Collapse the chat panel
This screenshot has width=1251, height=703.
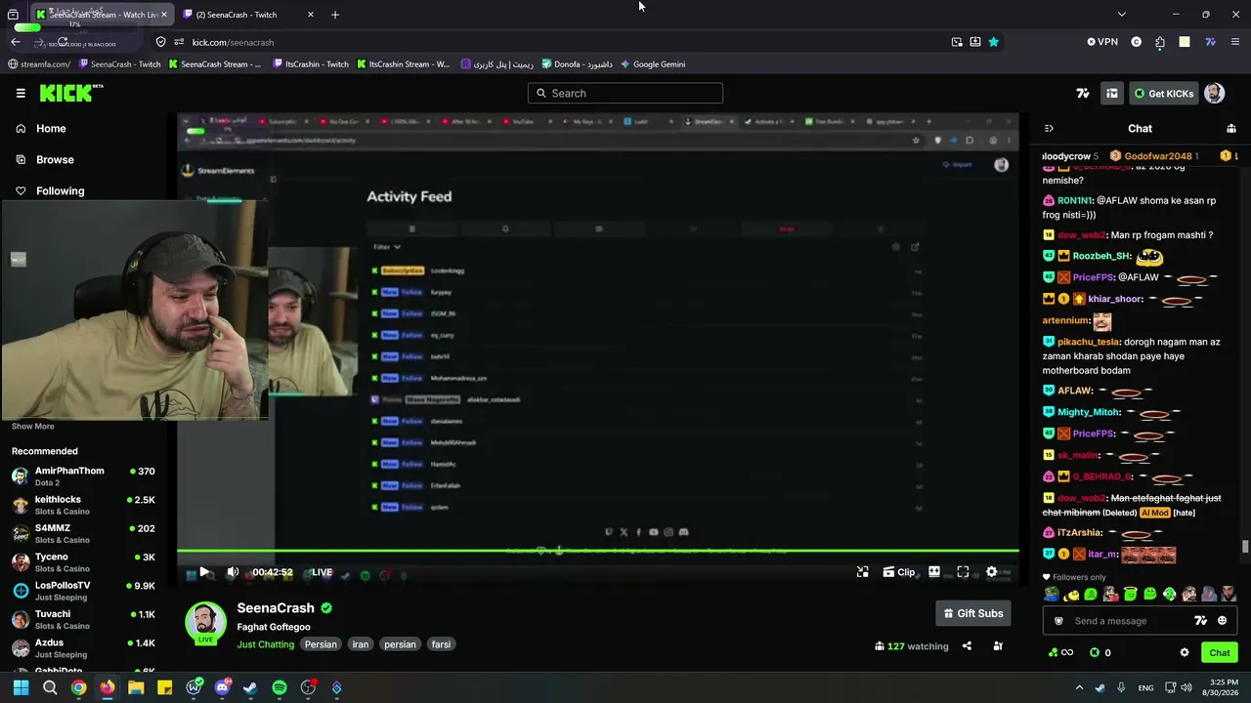click(1049, 128)
